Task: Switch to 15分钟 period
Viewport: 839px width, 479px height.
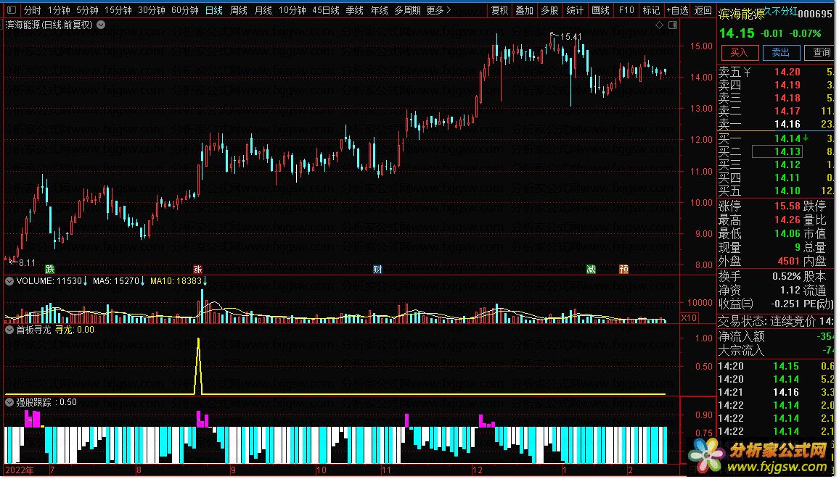Action: coord(118,10)
